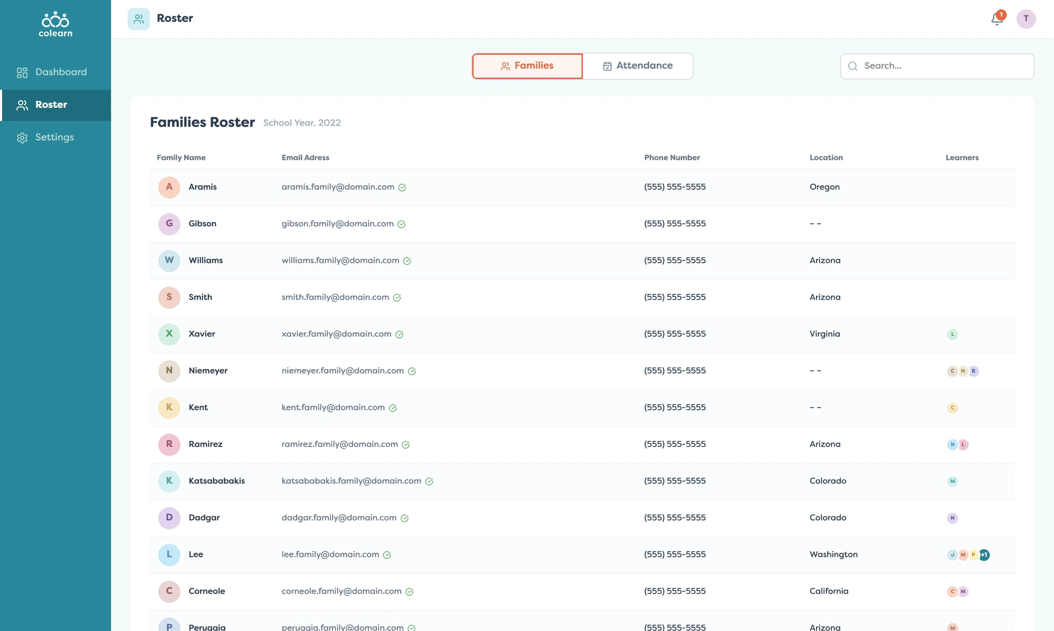Image resolution: width=1054 pixels, height=631 pixels.
Task: Switch to the Attendance tab
Action: (638, 66)
